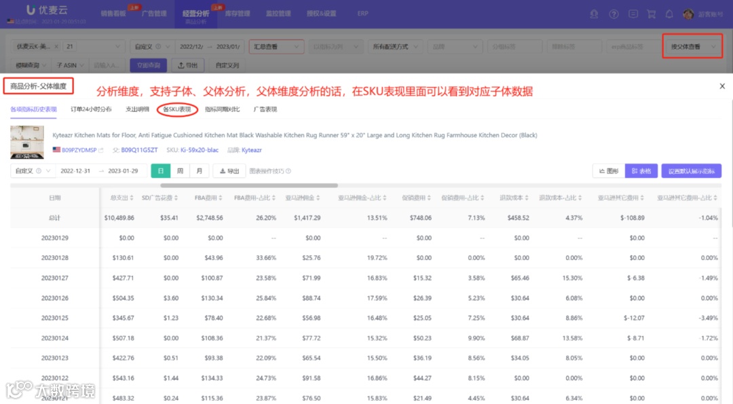Open ERP in top navigation
This screenshot has height=404, width=733.
click(362, 14)
